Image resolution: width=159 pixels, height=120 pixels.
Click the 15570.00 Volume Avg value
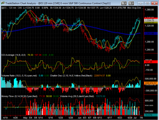click(100, 96)
